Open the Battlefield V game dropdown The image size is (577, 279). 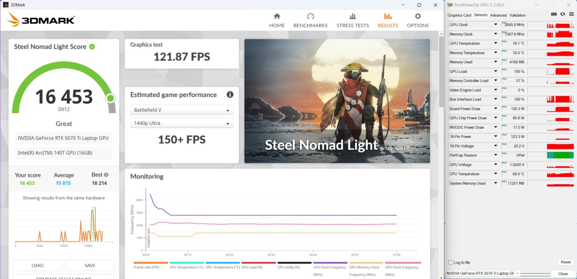pos(182,110)
